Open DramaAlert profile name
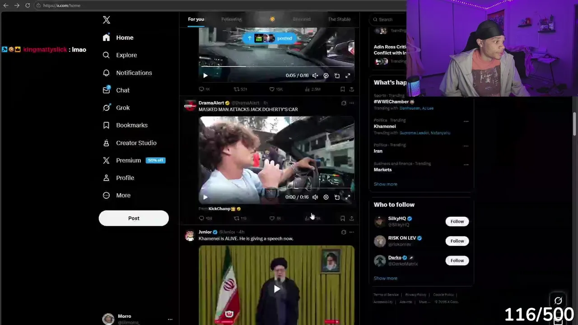The height and width of the screenshot is (325, 578). pyautogui.click(x=211, y=103)
